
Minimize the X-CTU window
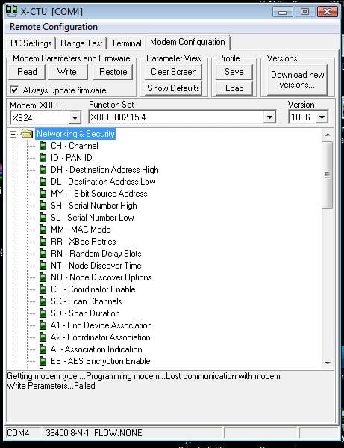pyautogui.click(x=283, y=12)
